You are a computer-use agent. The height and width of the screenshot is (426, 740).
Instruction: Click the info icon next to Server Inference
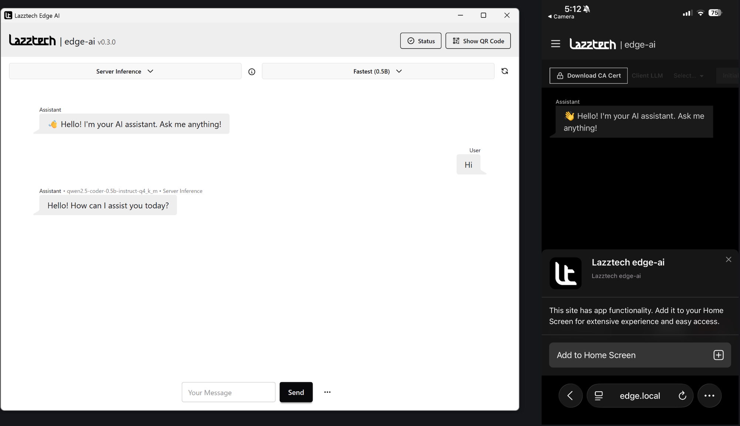pos(252,72)
